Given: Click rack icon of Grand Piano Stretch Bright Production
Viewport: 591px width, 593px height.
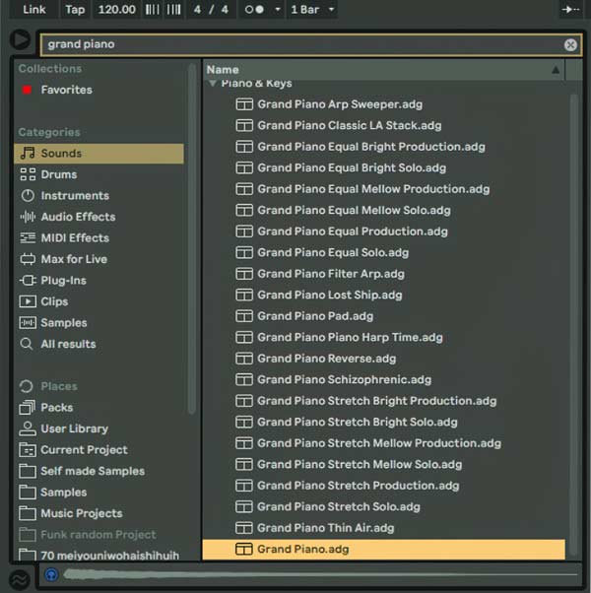Looking at the screenshot, I should pos(244,401).
